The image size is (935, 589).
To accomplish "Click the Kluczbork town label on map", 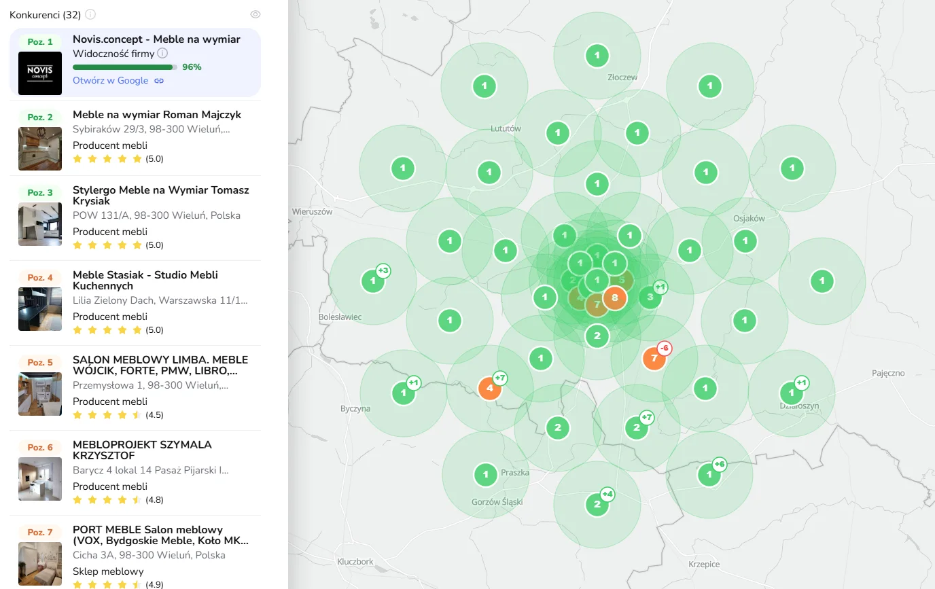I will tap(355, 562).
